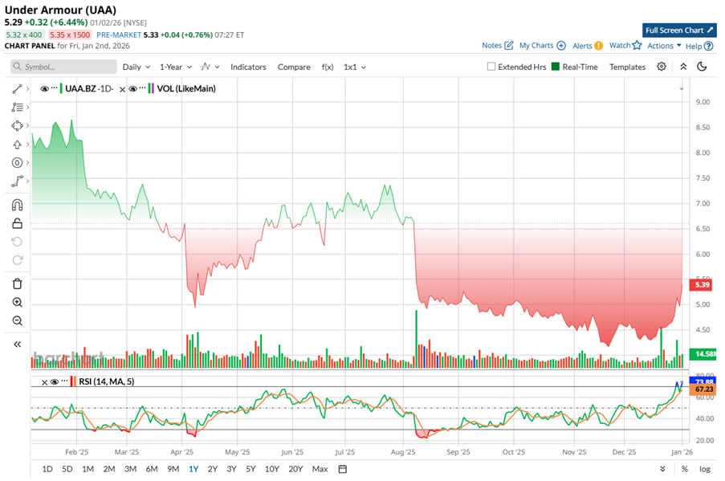Viewport: 725px width, 481px height.
Task: Open the chart type dropdown
Action: [210, 67]
